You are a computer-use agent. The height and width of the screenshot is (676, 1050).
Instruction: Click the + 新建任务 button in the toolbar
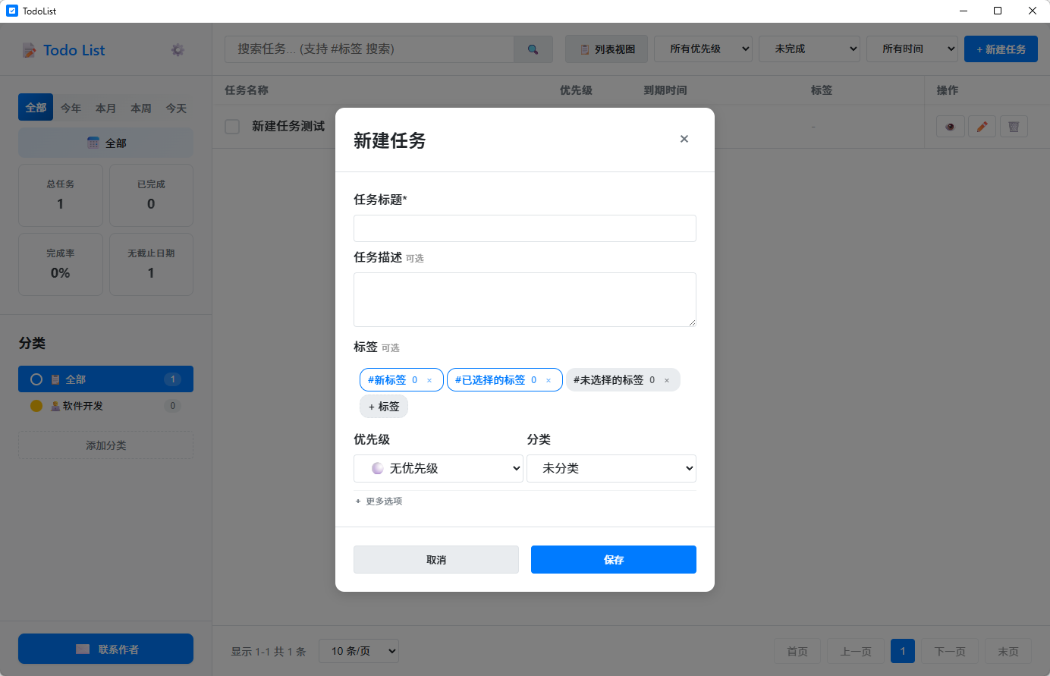click(1001, 49)
